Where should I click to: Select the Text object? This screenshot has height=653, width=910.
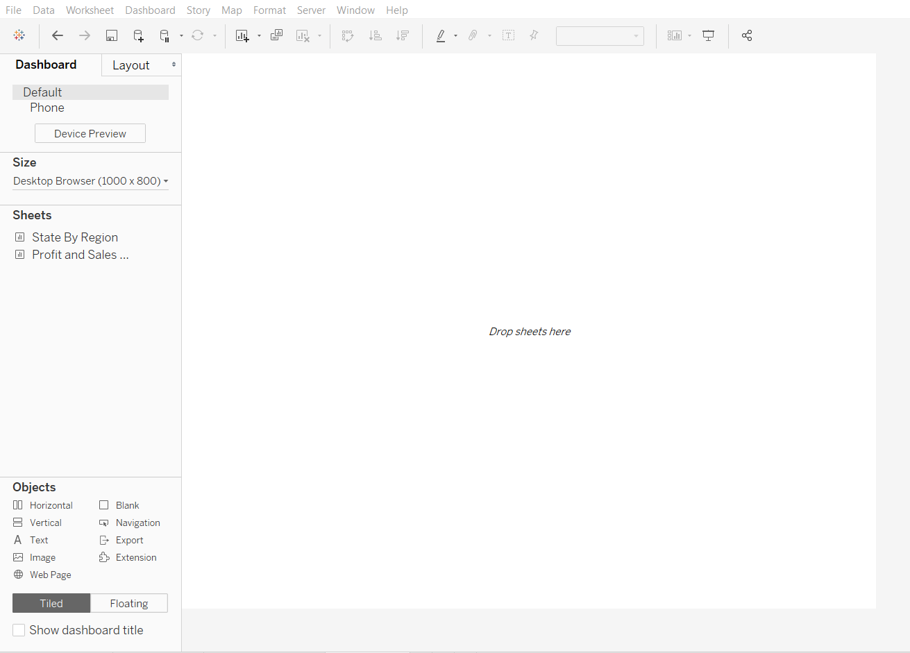(x=31, y=540)
